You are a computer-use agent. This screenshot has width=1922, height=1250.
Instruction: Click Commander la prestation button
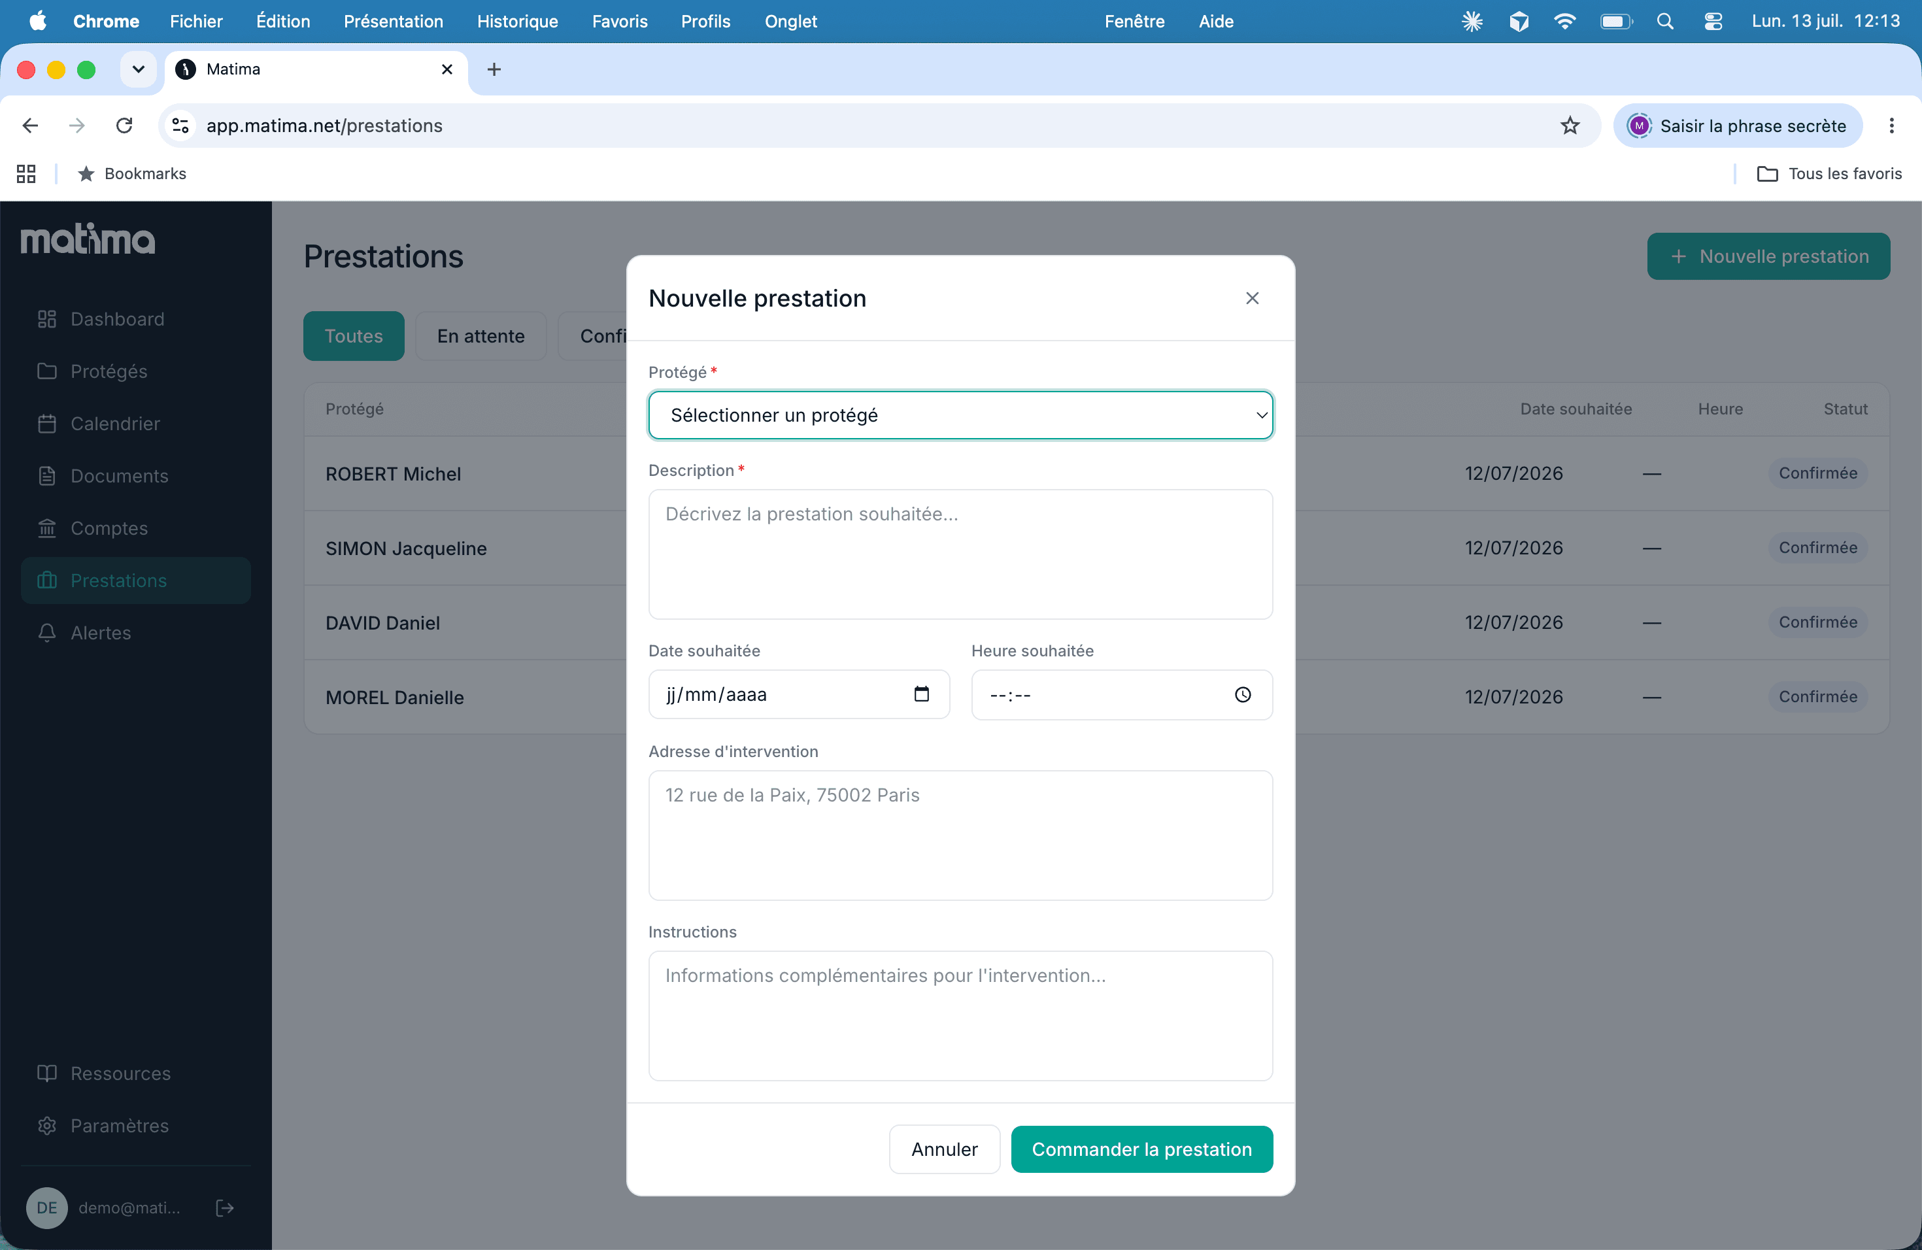click(1141, 1149)
